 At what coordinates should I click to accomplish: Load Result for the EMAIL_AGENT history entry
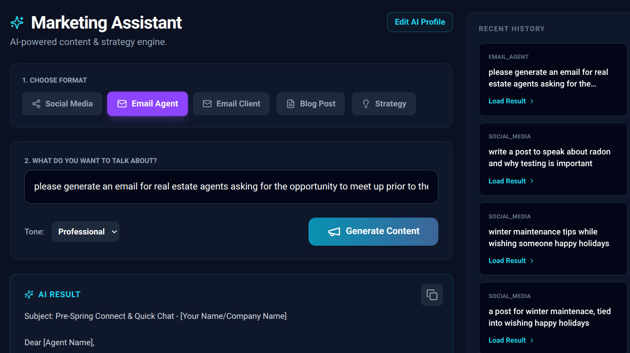click(507, 101)
